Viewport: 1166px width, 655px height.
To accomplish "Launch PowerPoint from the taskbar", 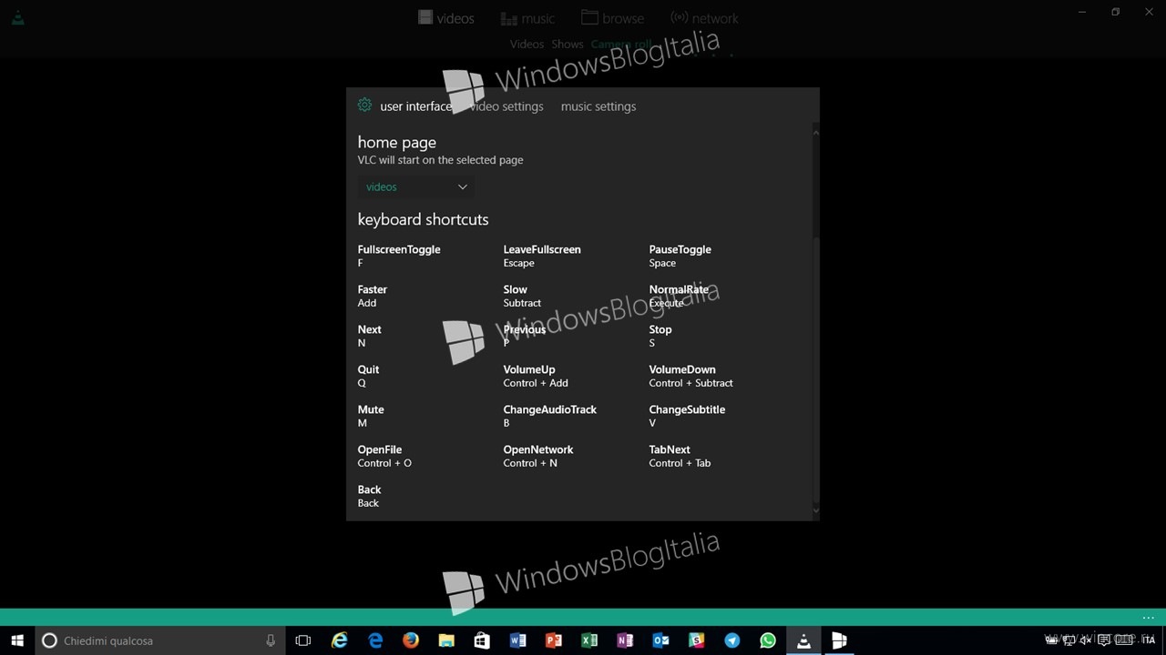I will point(553,640).
